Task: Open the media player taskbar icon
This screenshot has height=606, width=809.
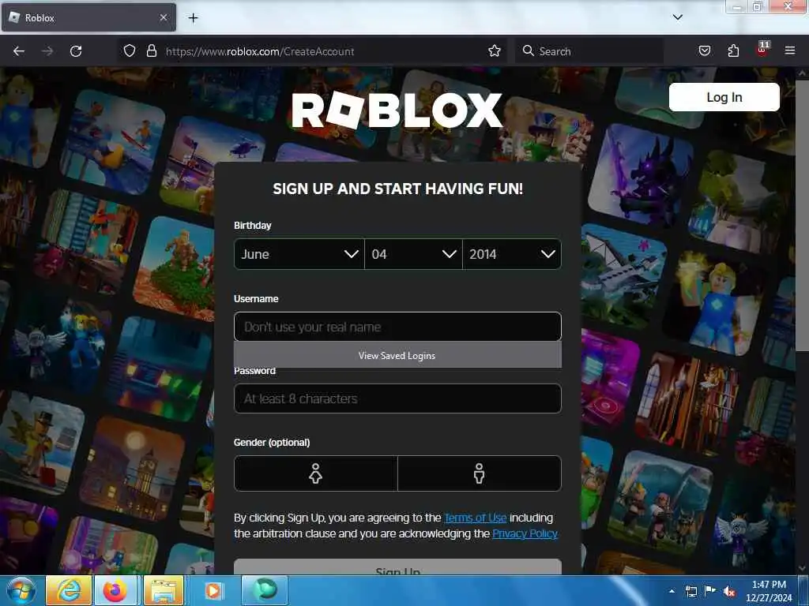Action: pos(213,590)
